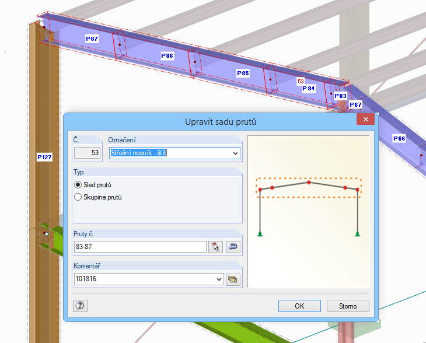Expand the Označení dropdown arrow

pos(235,153)
